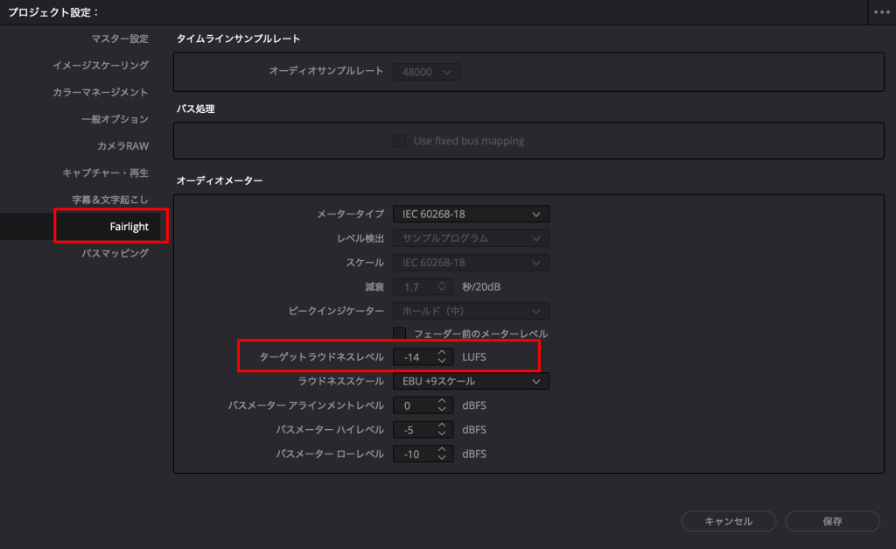The height and width of the screenshot is (549, 896).
Task: Switch to the マスター設定 settings page
Action: (122, 39)
